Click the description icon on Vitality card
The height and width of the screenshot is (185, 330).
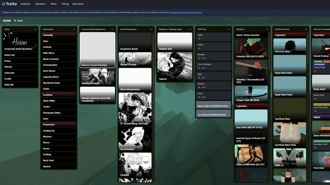coord(199,48)
